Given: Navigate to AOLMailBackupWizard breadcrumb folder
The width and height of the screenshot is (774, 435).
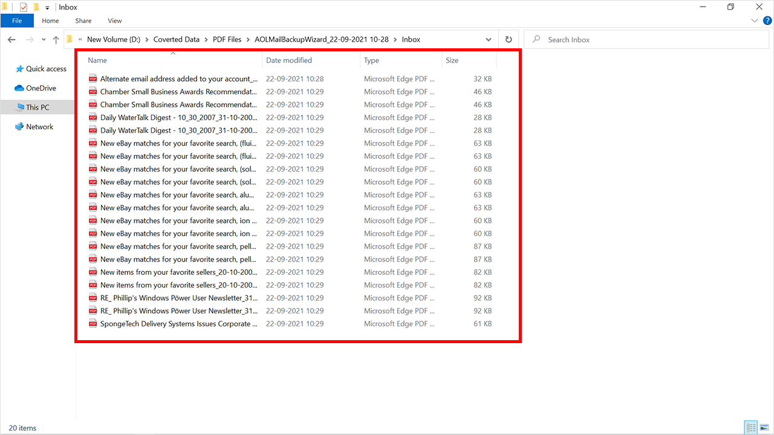Looking at the screenshot, I should coord(321,39).
